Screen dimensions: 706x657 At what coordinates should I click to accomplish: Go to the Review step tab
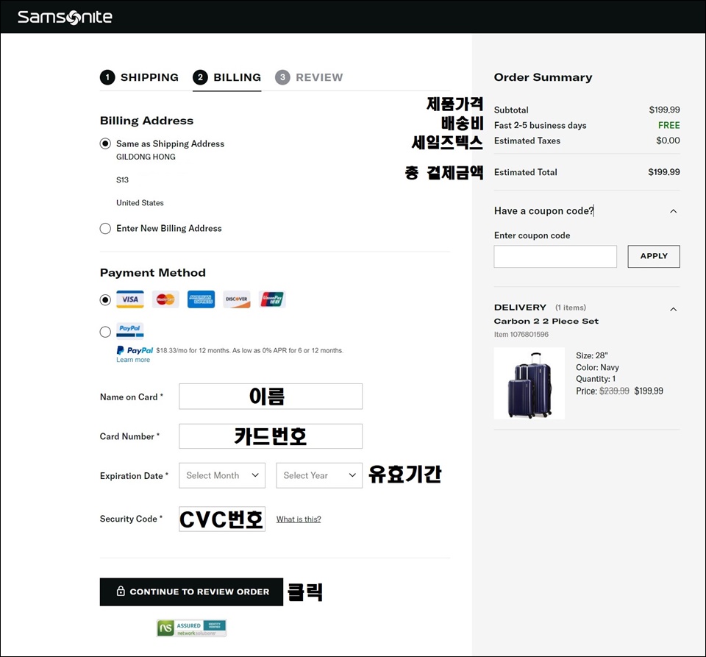point(309,77)
